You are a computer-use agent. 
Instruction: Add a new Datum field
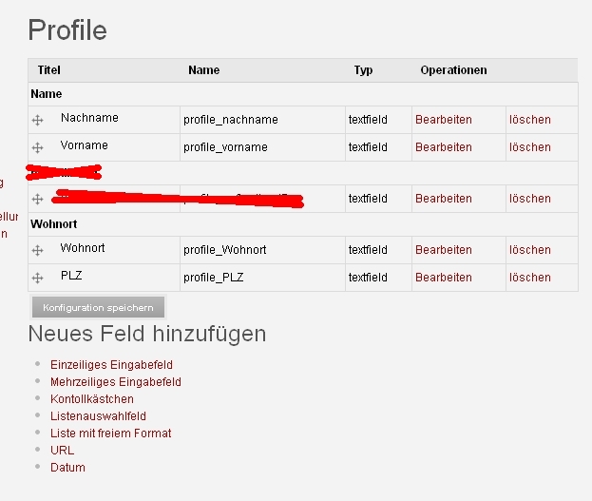(x=67, y=467)
